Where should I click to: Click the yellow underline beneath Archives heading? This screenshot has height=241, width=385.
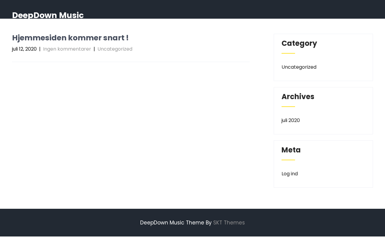(288, 107)
